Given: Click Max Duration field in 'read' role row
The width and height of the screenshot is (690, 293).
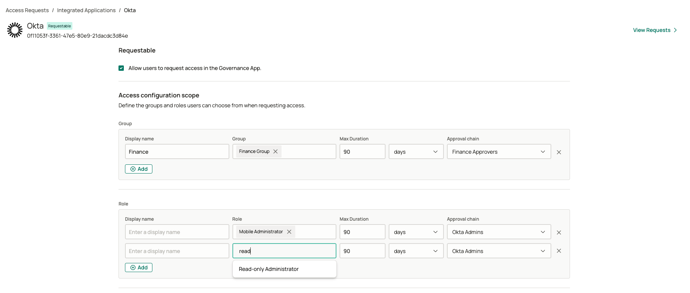Looking at the screenshot, I should click(x=363, y=251).
